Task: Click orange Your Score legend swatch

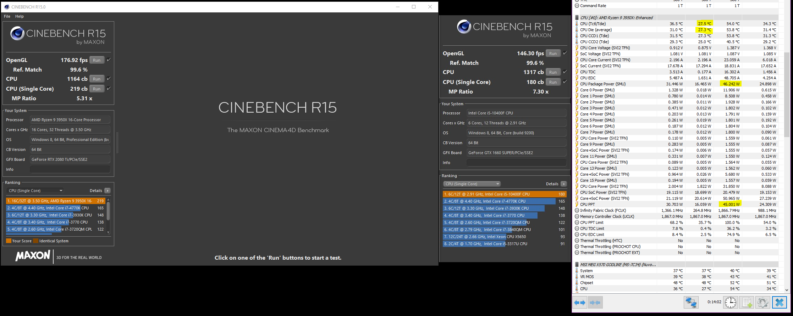Action: click(9, 241)
